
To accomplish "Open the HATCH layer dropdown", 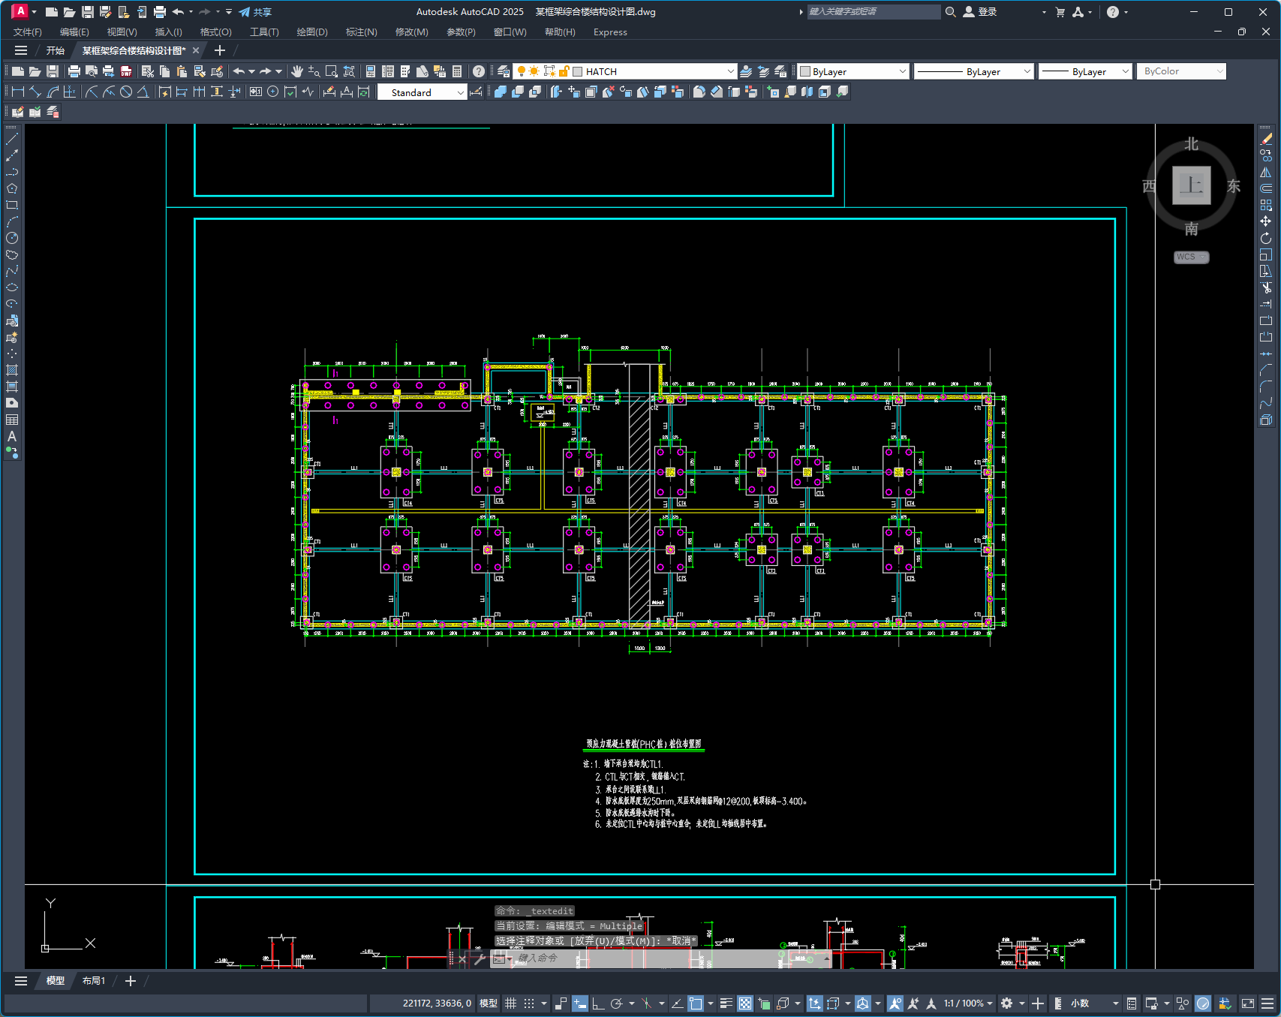I will 730,71.
